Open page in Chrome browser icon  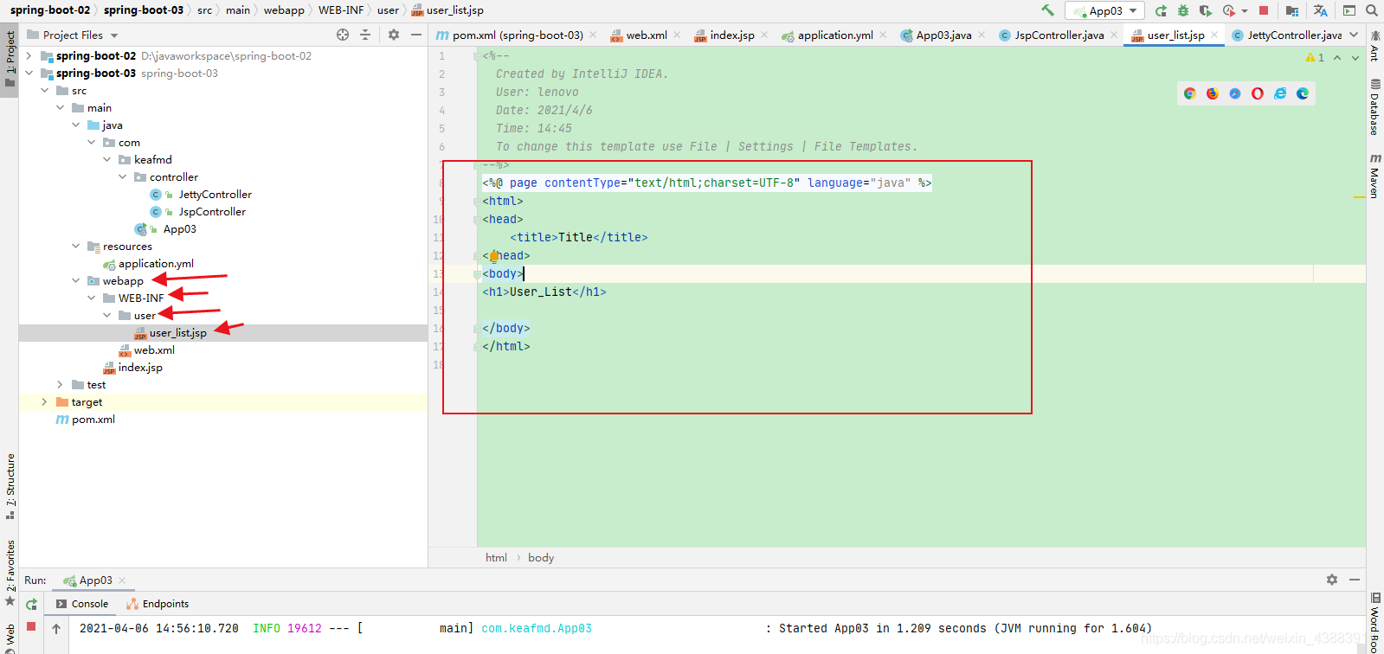1190,93
